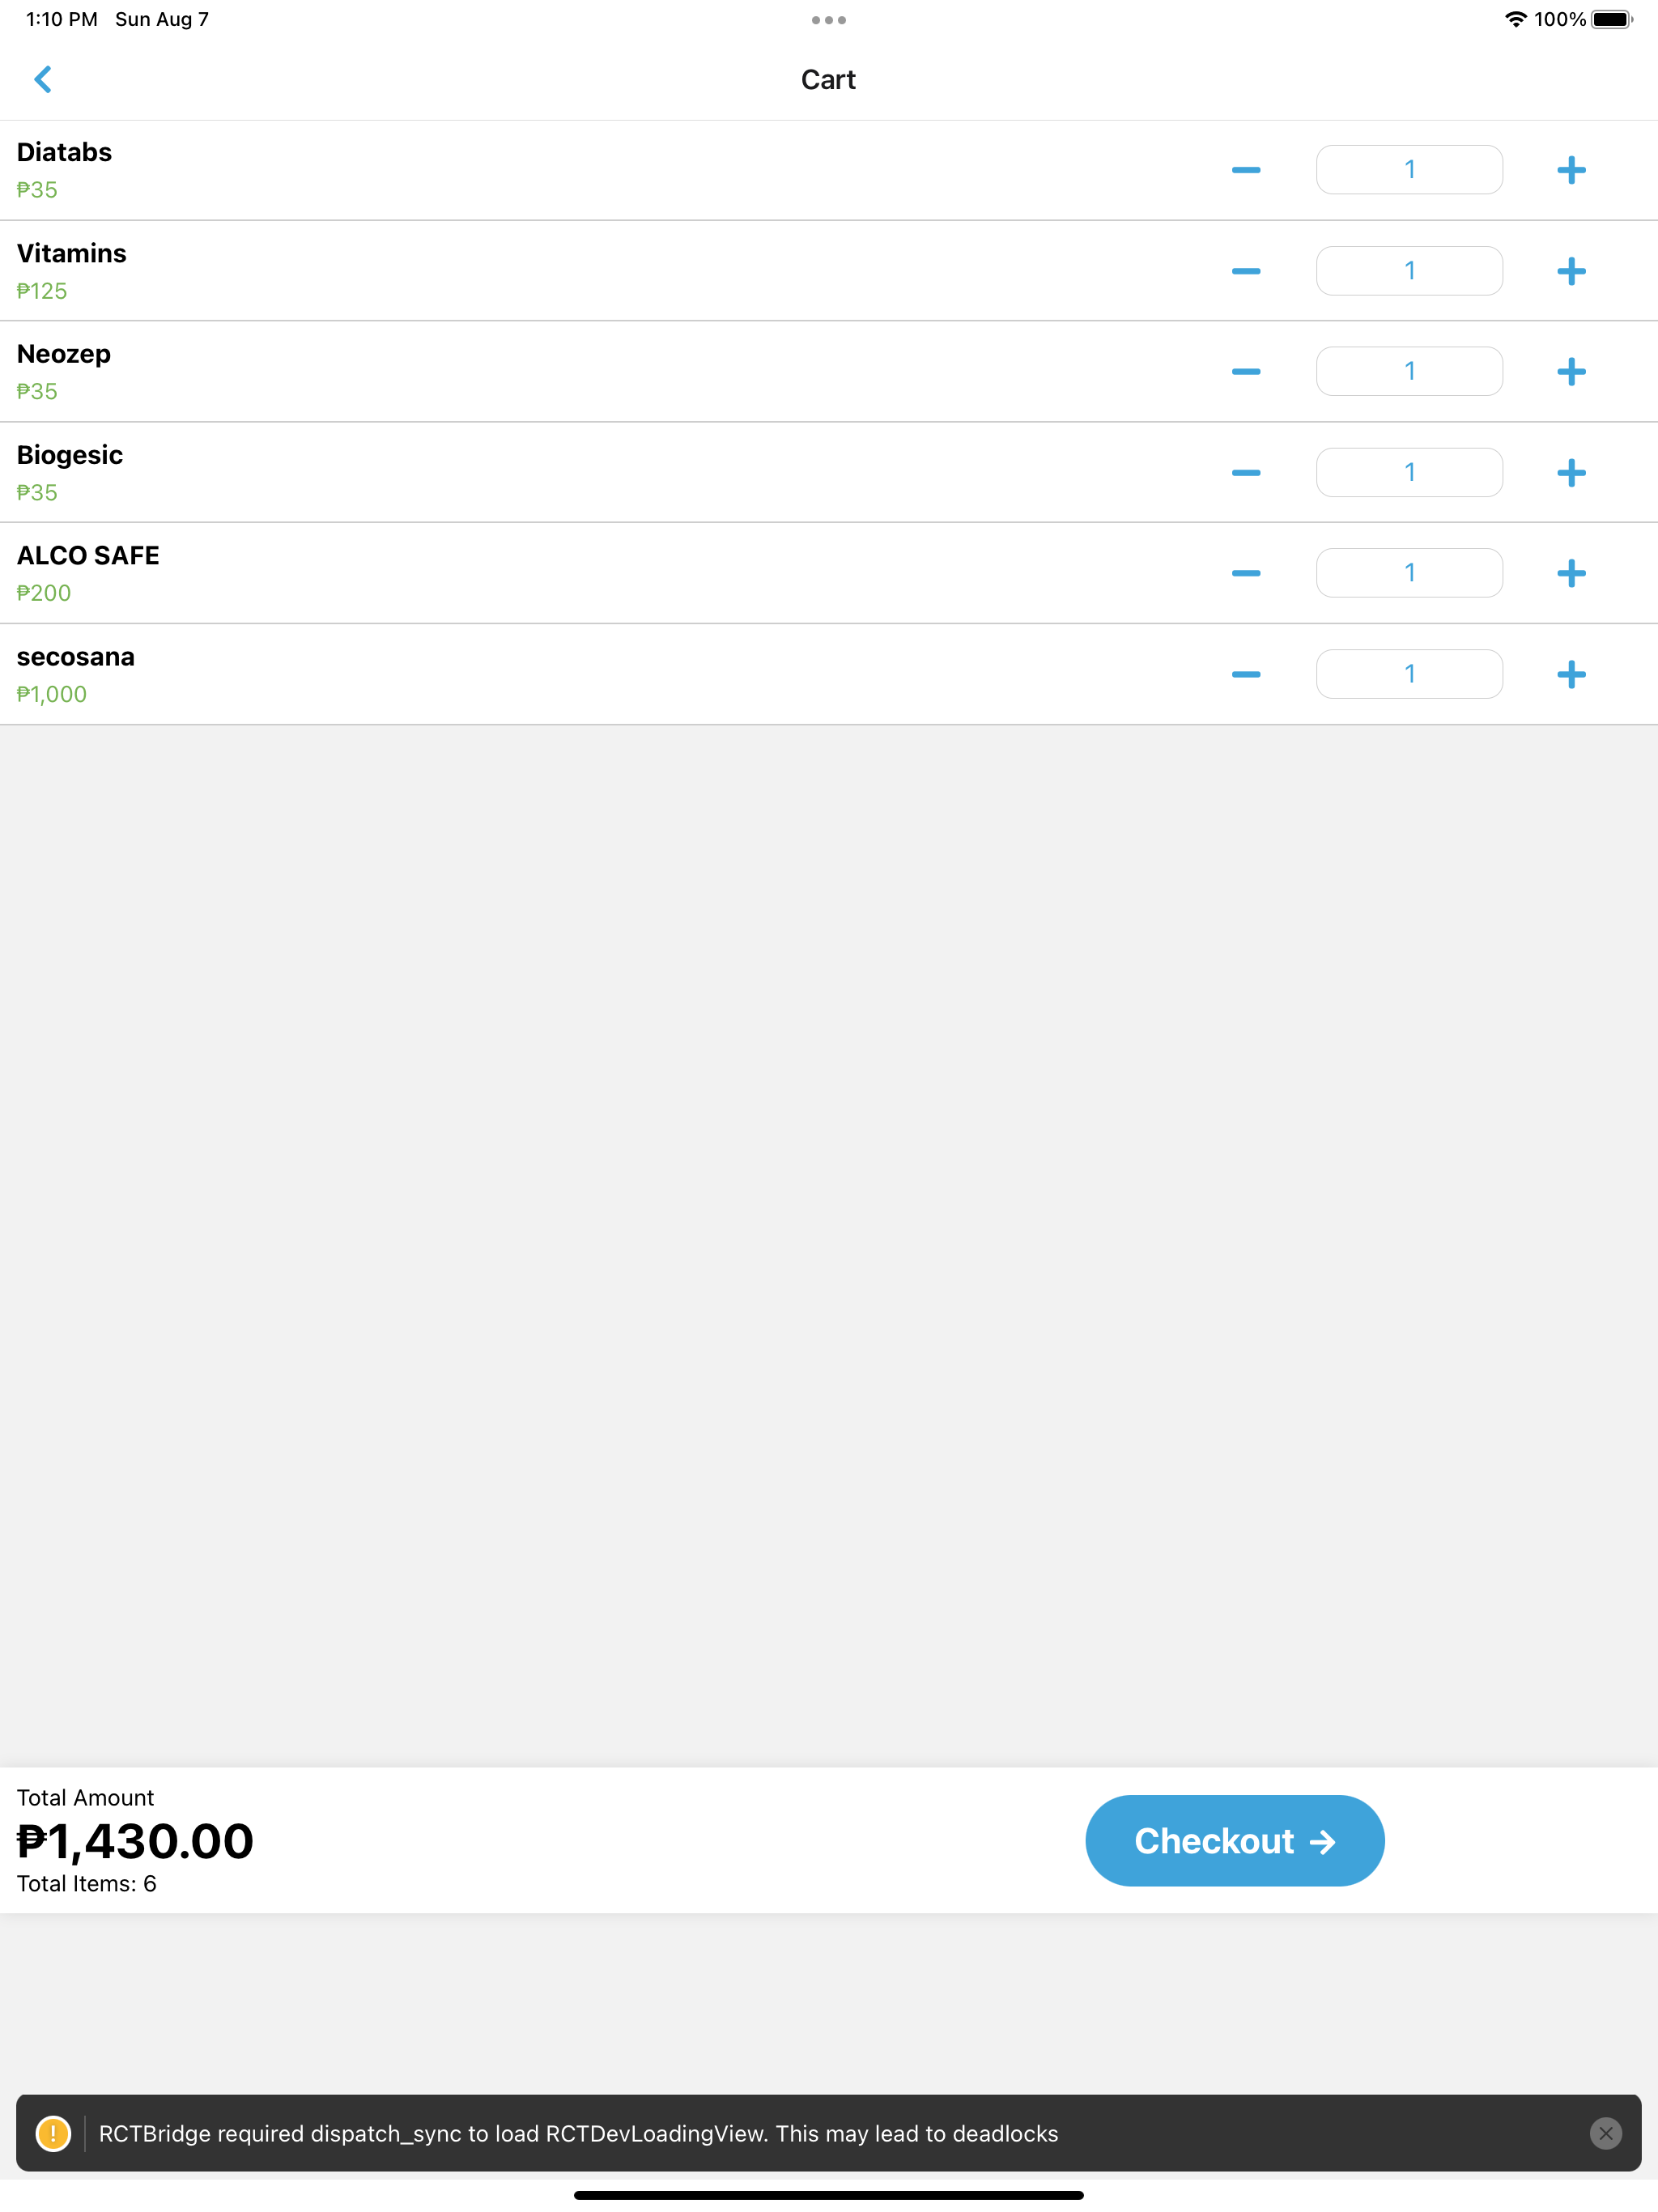Viewport: 1658px width, 2212px height.
Task: Open the yellow warning icon details
Action: click(x=53, y=2133)
